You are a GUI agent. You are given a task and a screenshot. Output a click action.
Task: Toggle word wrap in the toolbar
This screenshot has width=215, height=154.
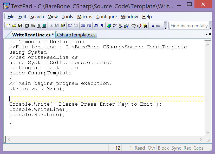(x=96, y=26)
